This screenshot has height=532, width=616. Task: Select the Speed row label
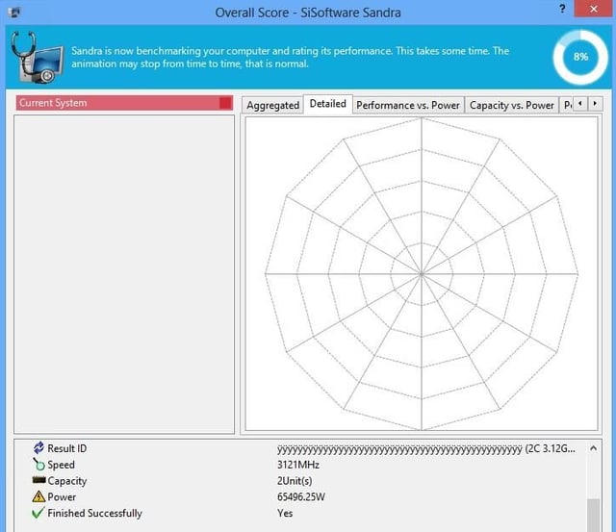61,465
